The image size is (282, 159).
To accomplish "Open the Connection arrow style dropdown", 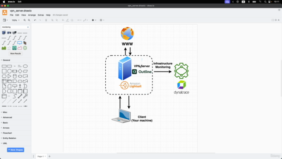I will [79, 20].
